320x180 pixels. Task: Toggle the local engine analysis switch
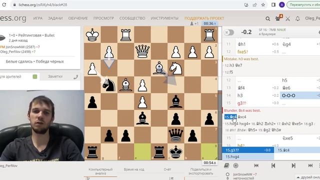[x=229, y=32]
